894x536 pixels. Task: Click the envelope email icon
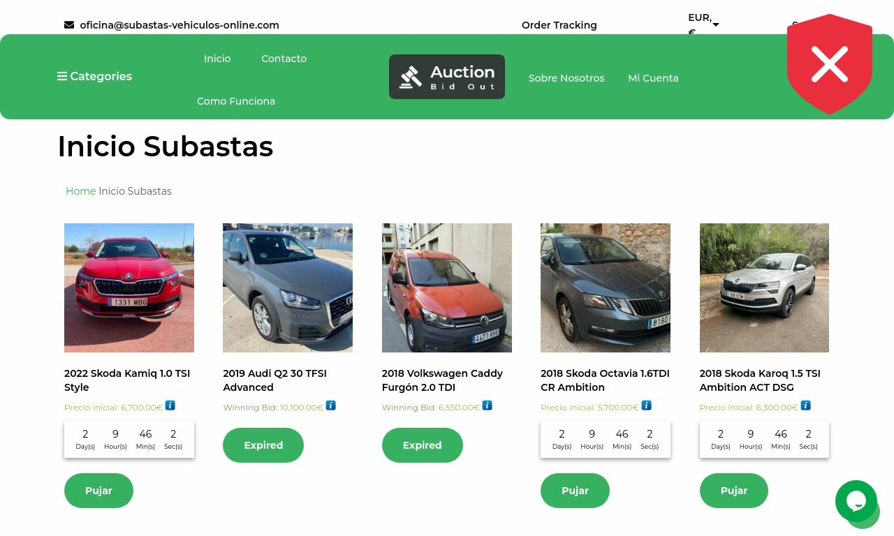[x=69, y=25]
